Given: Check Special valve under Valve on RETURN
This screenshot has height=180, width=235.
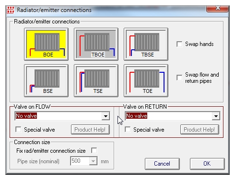Looking at the screenshot, I should click(x=128, y=129).
